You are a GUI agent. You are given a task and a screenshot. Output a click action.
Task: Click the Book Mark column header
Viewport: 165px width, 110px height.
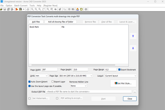point(45,27)
